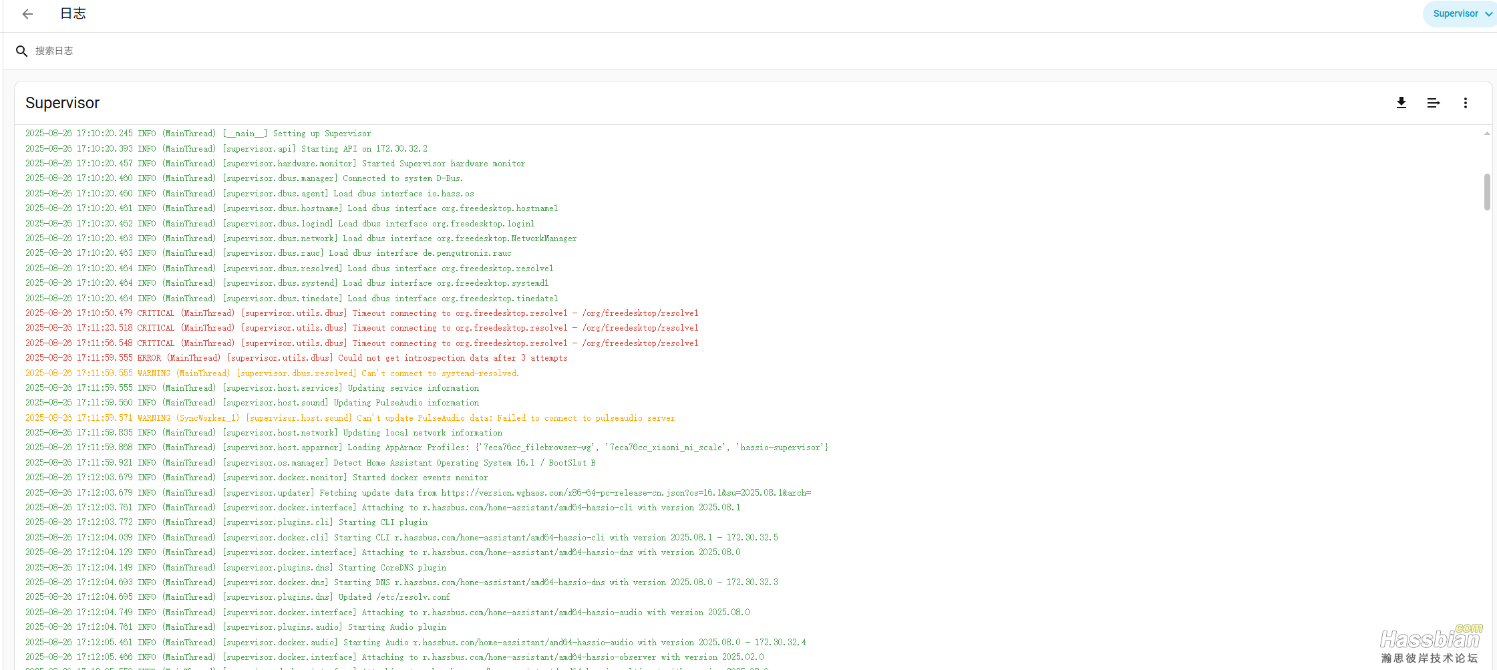The height and width of the screenshot is (670, 1497).
Task: Select 'Starting Audio r.hassbus.com' log line
Action: 415,643
